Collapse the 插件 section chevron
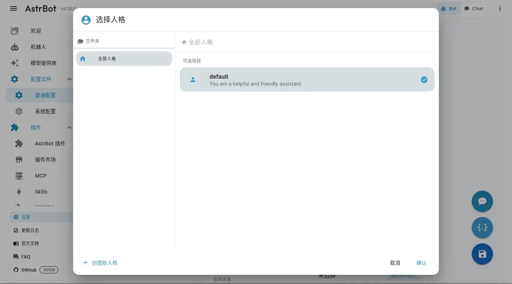The height and width of the screenshot is (284, 512). [x=69, y=127]
